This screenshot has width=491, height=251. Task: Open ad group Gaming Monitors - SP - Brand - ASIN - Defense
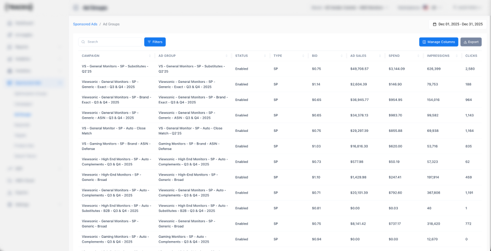click(x=189, y=146)
